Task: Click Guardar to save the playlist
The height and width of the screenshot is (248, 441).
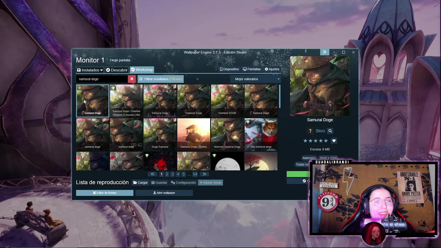Action: (159, 183)
